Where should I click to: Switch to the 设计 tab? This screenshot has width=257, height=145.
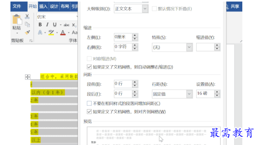(x=54, y=7)
